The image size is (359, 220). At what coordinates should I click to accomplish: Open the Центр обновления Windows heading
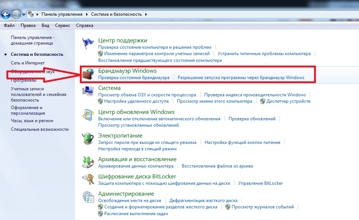136,112
